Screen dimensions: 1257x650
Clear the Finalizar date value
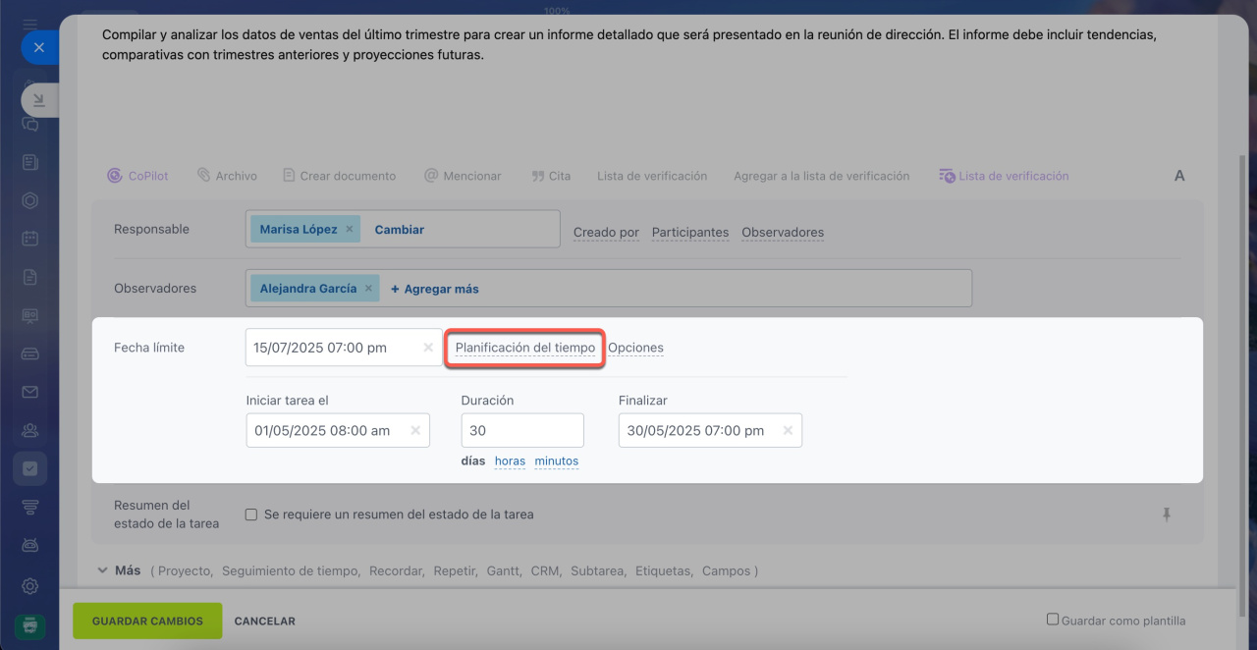pyautogui.click(x=788, y=430)
